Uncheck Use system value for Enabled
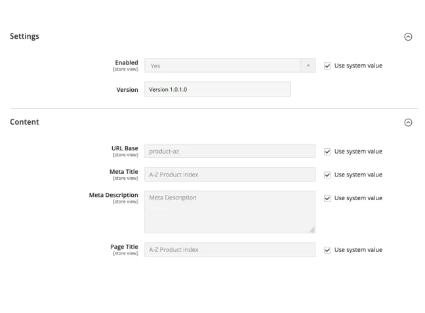Viewport: 425px width, 313px height. (x=328, y=66)
